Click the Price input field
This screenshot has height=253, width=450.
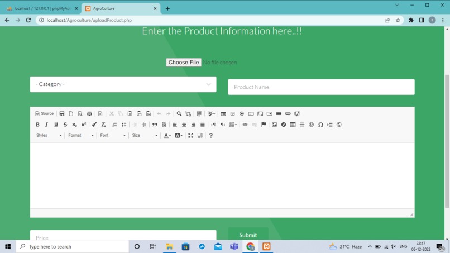click(123, 236)
